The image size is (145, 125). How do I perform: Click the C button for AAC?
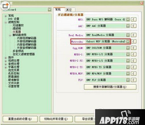click(134, 26)
